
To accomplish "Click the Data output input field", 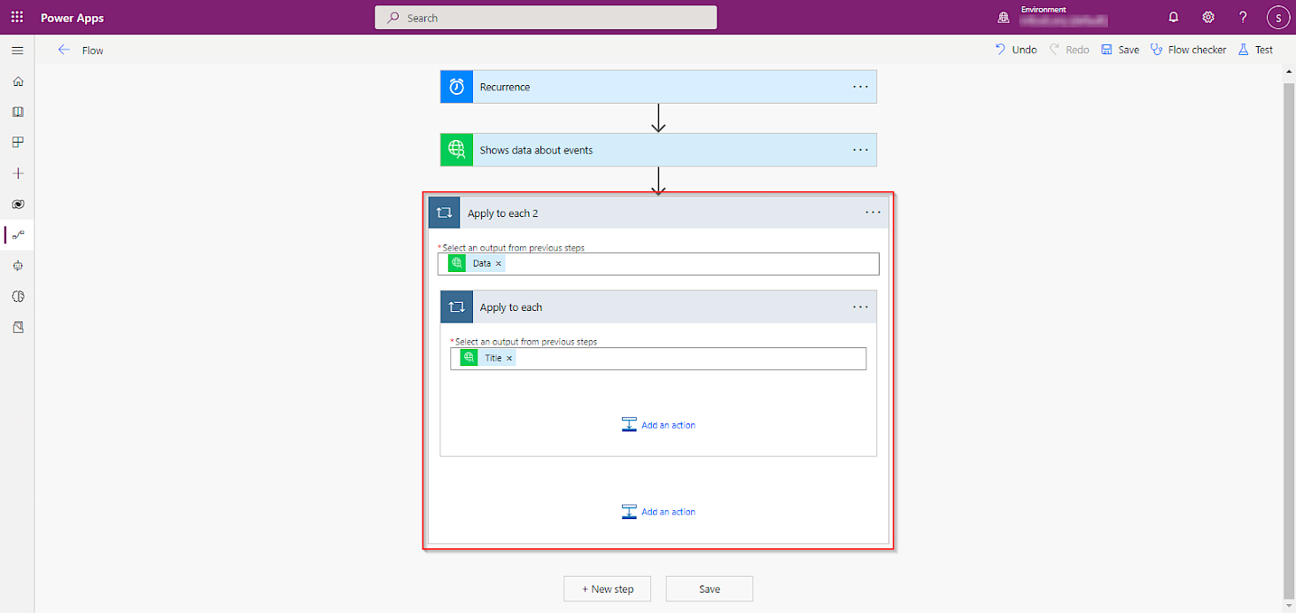I will 658,264.
